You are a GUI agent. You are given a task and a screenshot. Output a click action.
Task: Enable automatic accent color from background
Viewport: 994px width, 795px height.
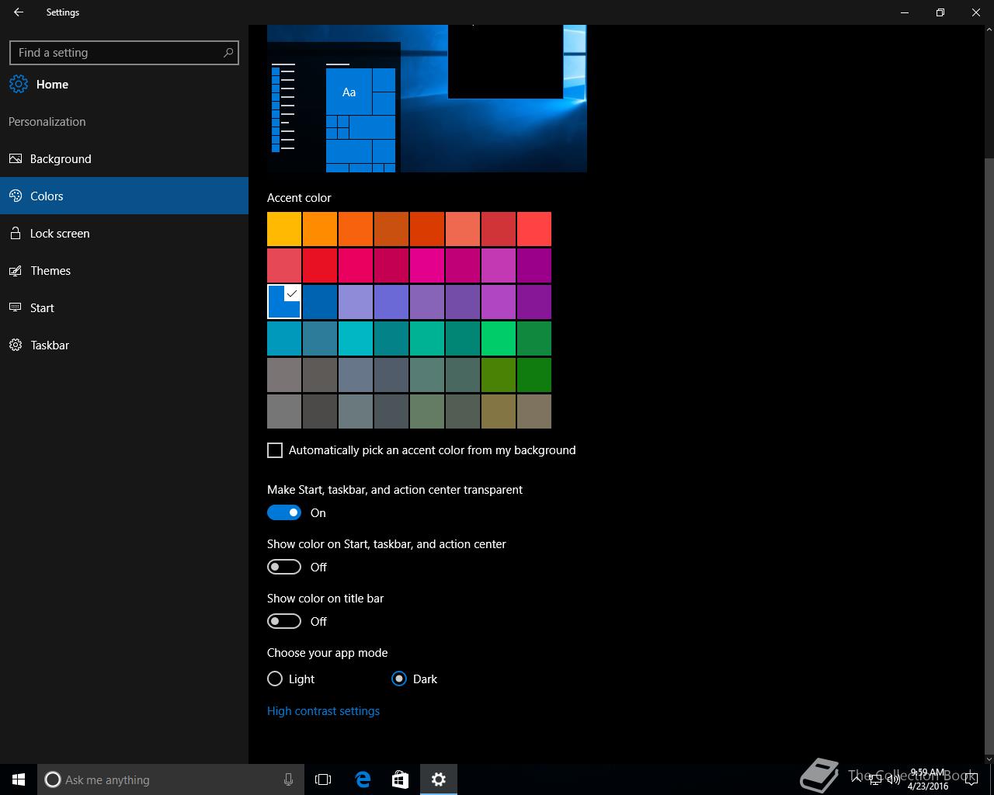click(x=275, y=450)
